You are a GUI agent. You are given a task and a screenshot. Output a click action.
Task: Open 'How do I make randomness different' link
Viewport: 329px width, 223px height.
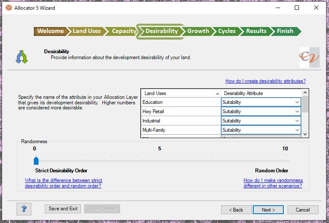tap(273, 183)
